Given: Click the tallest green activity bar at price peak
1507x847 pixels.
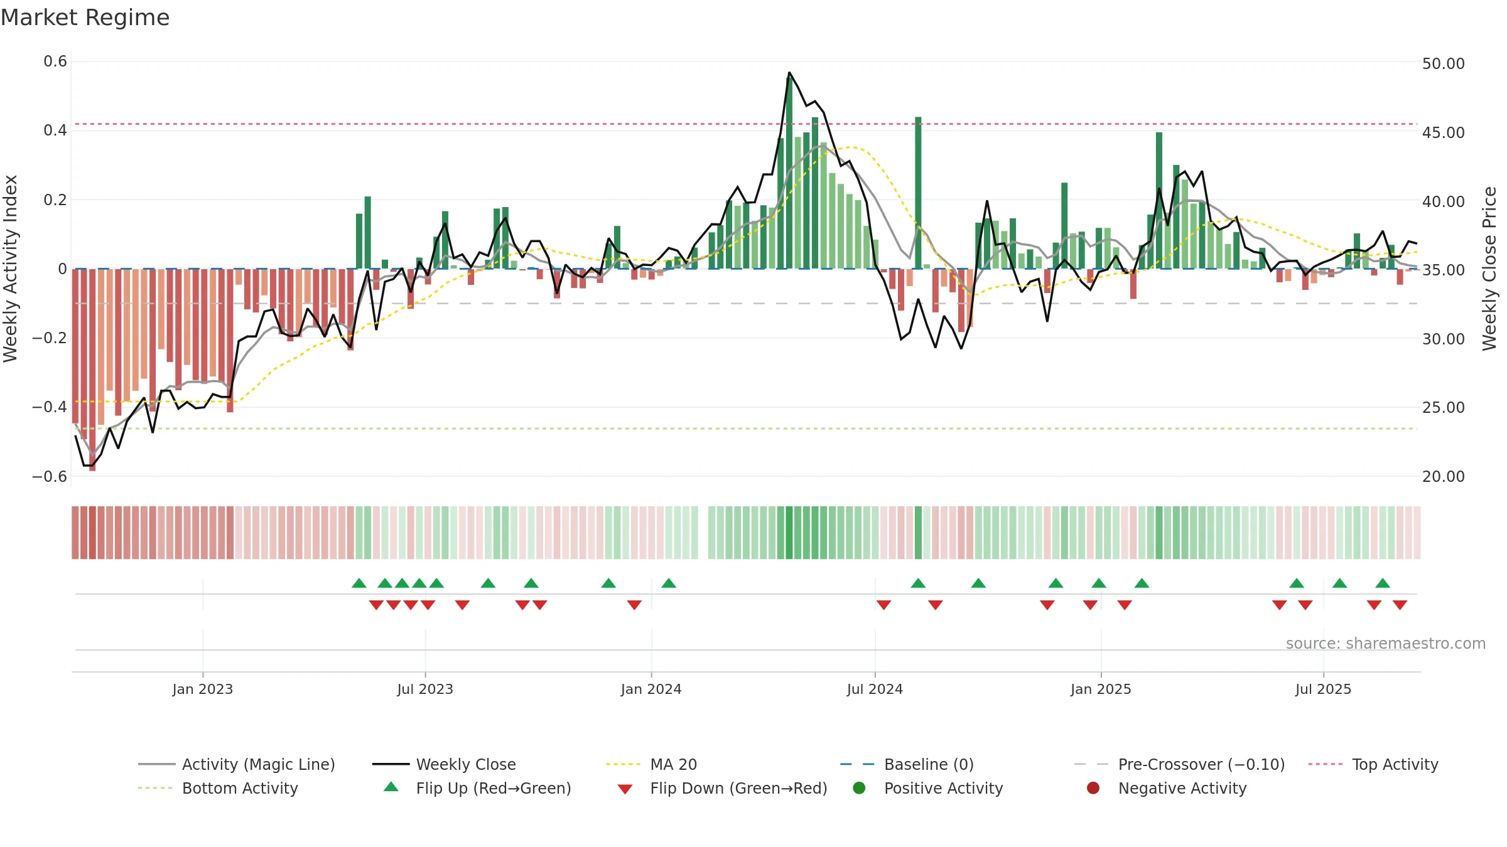Looking at the screenshot, I should point(789,173).
